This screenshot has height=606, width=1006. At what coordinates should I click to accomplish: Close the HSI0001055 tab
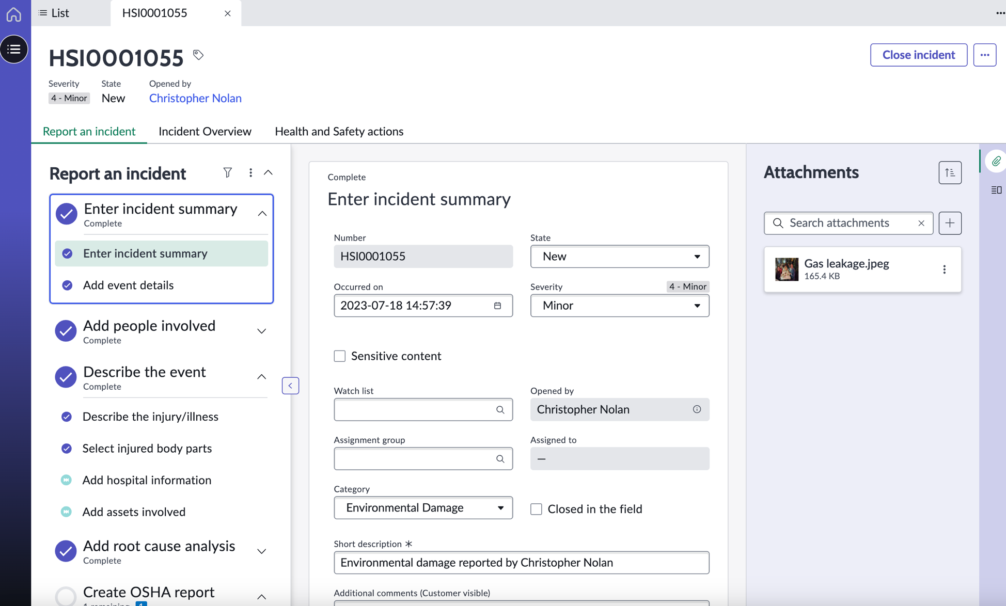[227, 13]
